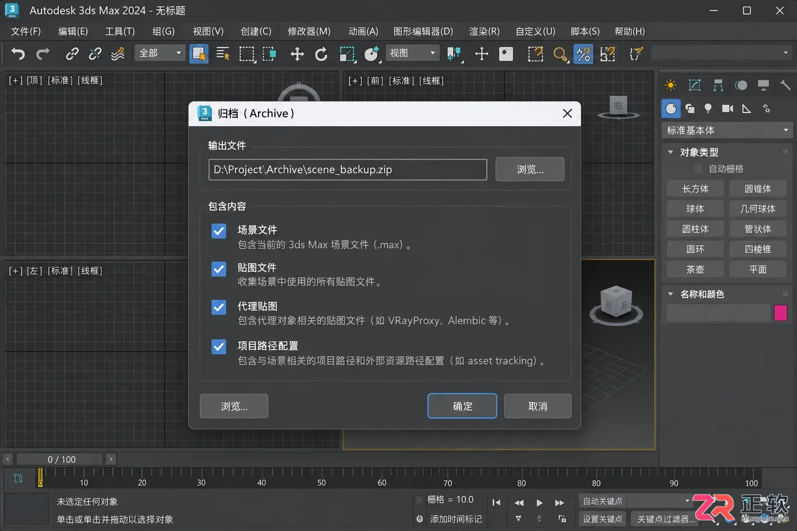The height and width of the screenshot is (531, 797).
Task: Activate the Select and Move tool
Action: click(297, 54)
